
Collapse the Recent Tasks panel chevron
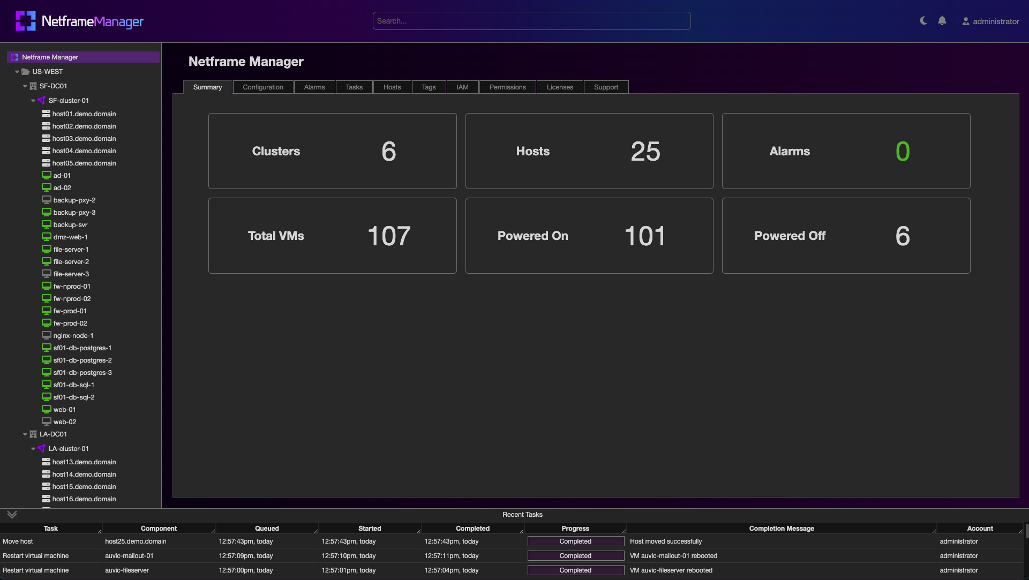tap(12, 515)
